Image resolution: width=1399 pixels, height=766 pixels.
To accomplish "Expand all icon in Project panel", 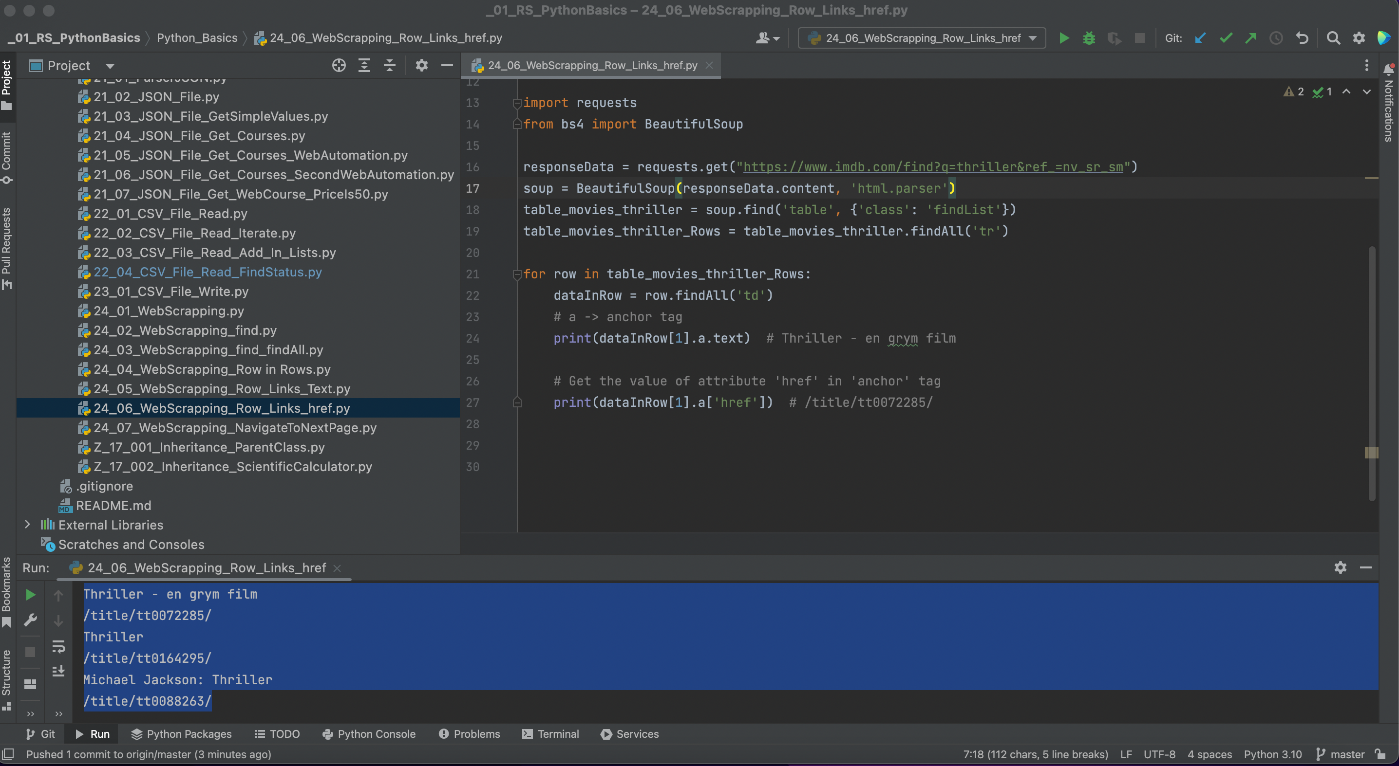I will 364,66.
